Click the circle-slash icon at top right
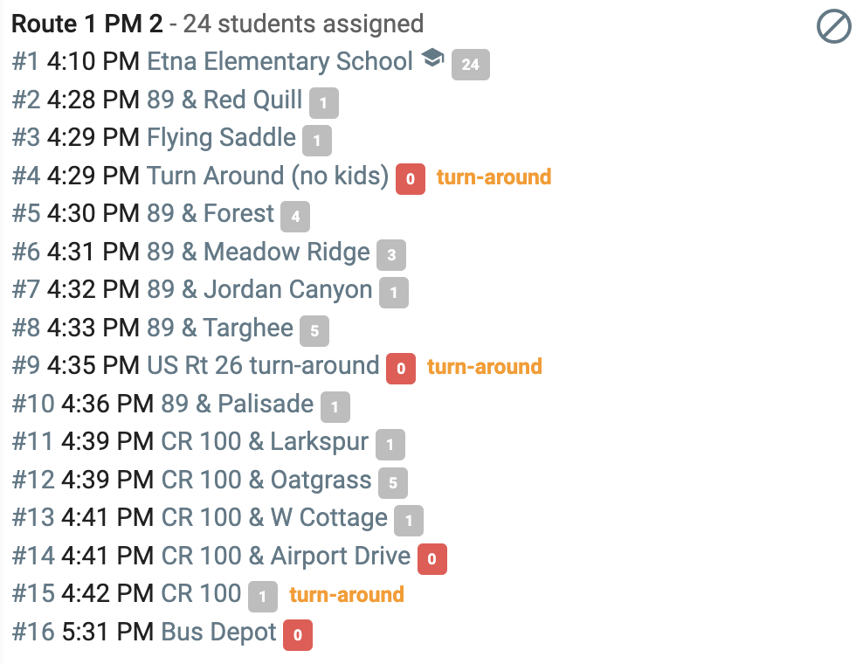The height and width of the screenshot is (664, 863). point(834,26)
